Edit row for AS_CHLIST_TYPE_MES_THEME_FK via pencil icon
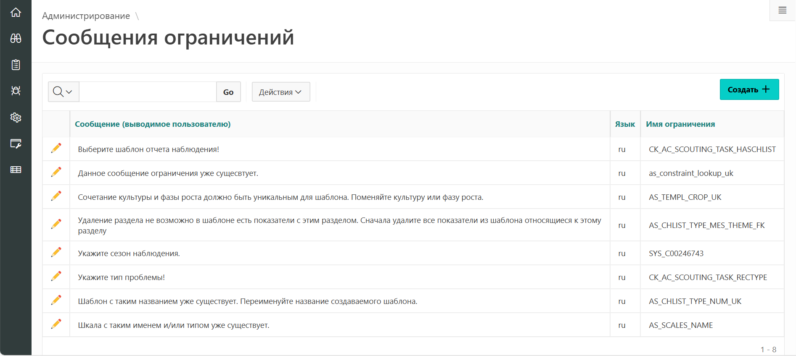This screenshot has height=356, width=796. click(x=56, y=224)
